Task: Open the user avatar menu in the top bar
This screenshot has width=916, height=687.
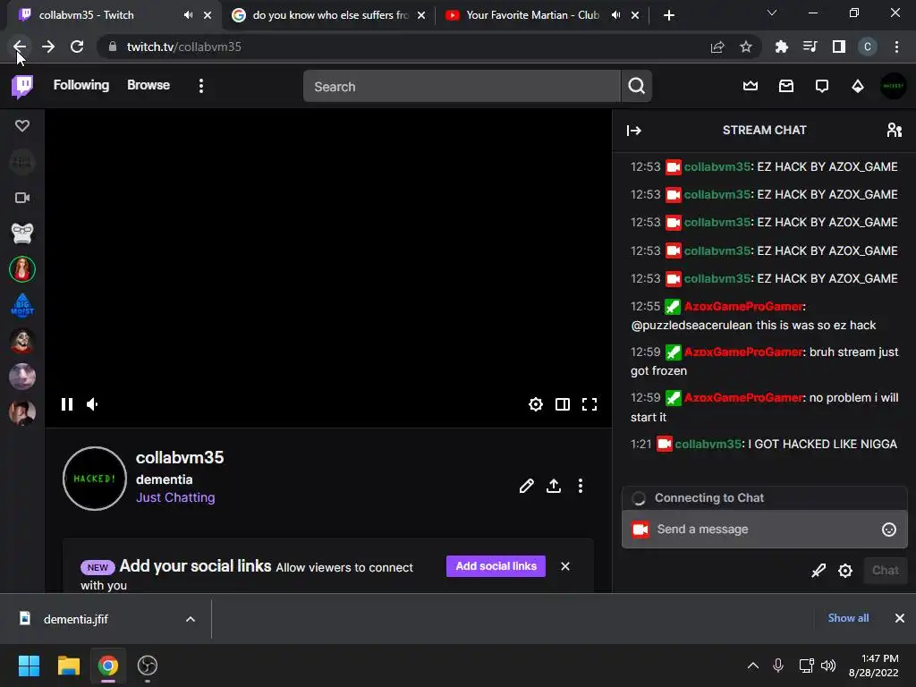Action: pyautogui.click(x=893, y=87)
